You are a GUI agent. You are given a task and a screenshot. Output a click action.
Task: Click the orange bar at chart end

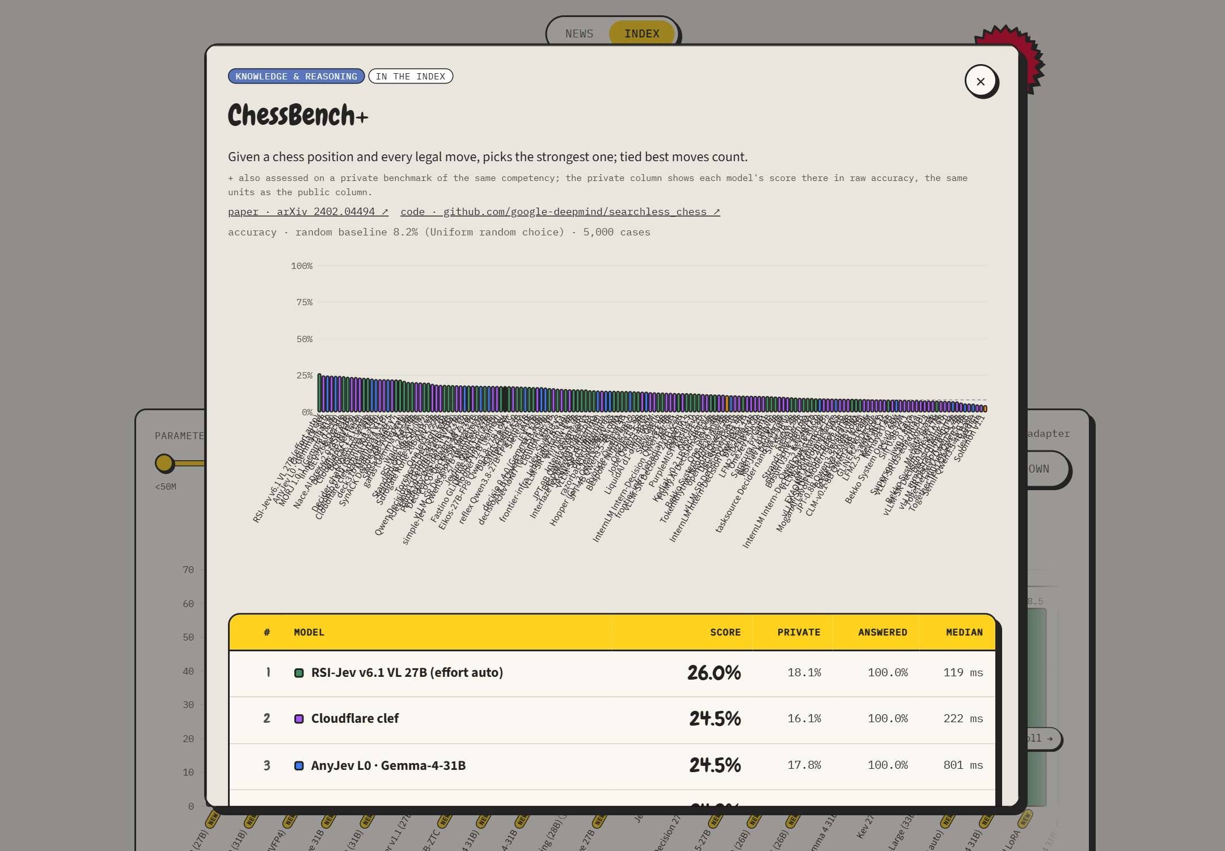pyautogui.click(x=985, y=408)
